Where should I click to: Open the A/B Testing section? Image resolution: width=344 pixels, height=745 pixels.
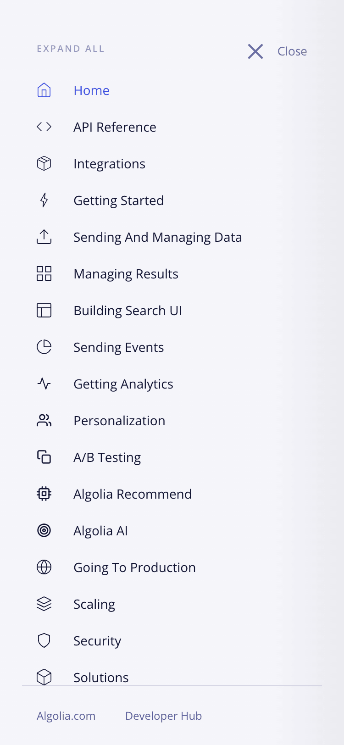click(x=107, y=457)
